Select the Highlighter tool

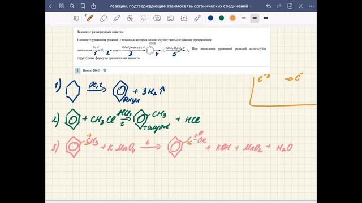pos(117,18)
